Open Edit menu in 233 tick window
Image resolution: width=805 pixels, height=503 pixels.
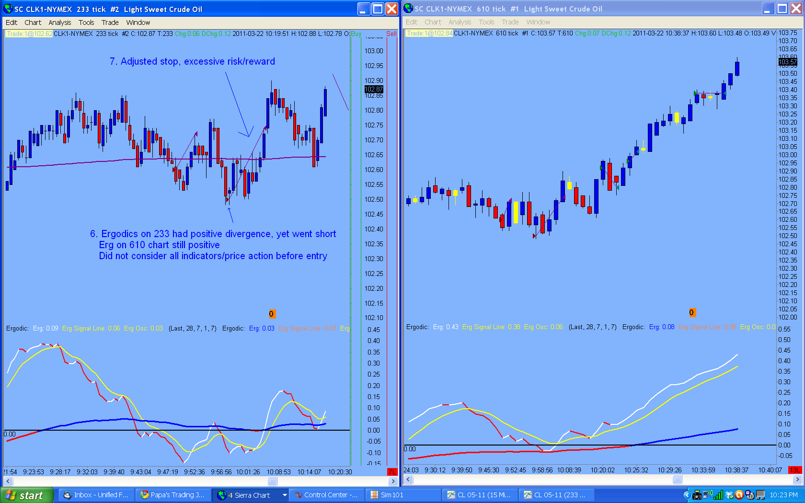(x=11, y=23)
